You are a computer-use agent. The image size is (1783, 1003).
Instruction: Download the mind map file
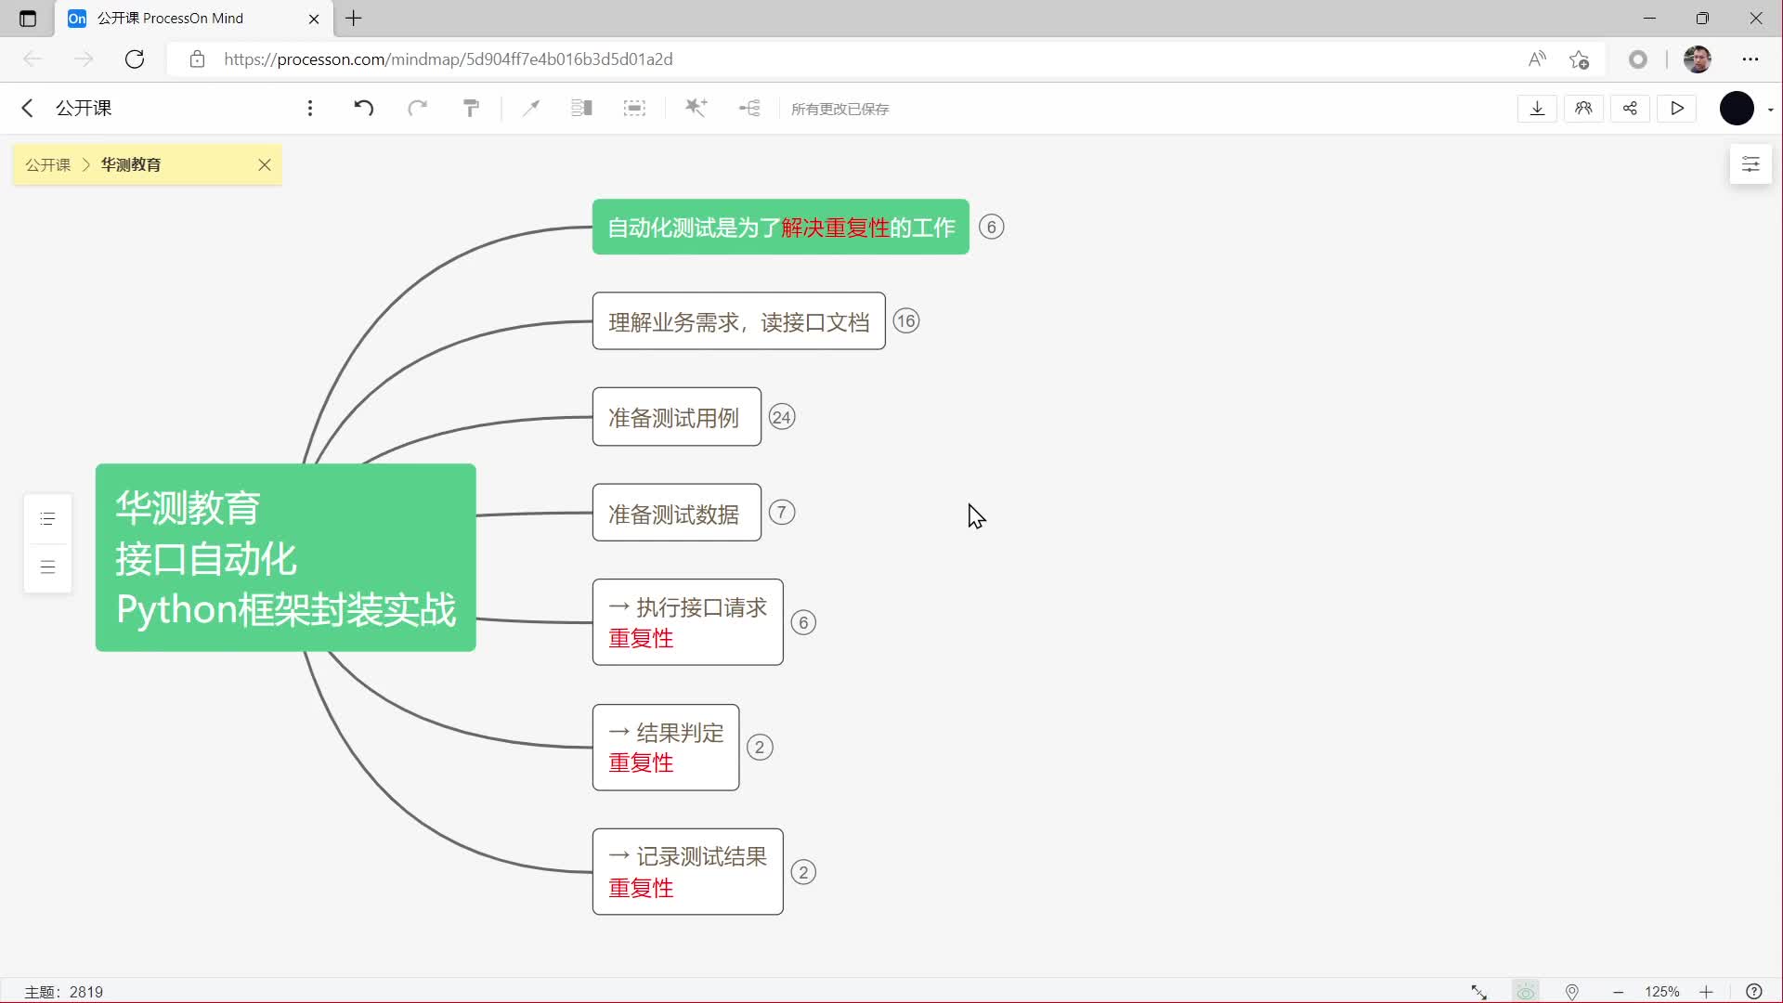[1538, 109]
